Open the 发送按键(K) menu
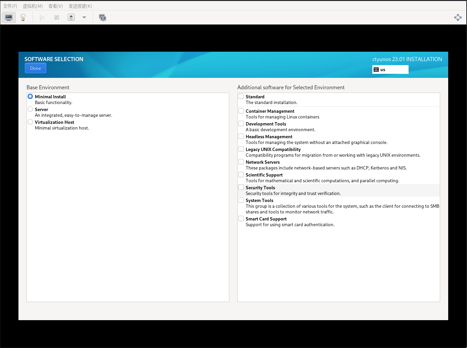Image resolution: width=467 pixels, height=348 pixels. (x=80, y=6)
